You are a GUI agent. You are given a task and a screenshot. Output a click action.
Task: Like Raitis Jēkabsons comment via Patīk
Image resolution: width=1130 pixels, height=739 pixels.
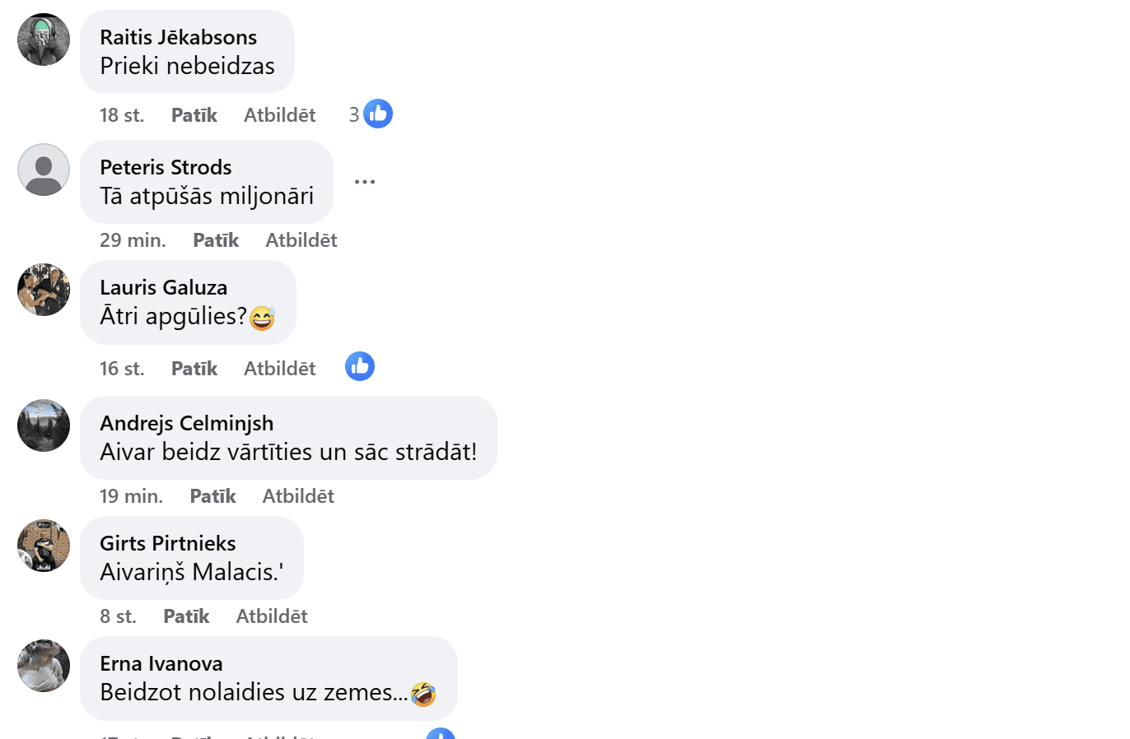[x=194, y=115]
